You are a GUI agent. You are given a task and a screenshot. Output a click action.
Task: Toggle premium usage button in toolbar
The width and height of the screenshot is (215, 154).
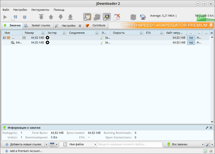pos(107,17)
